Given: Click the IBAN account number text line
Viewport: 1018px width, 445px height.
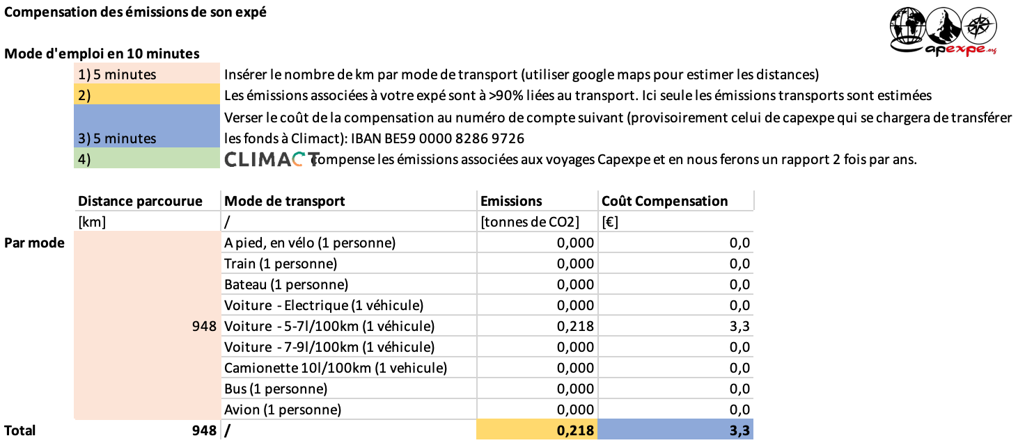Looking at the screenshot, I should (x=375, y=138).
